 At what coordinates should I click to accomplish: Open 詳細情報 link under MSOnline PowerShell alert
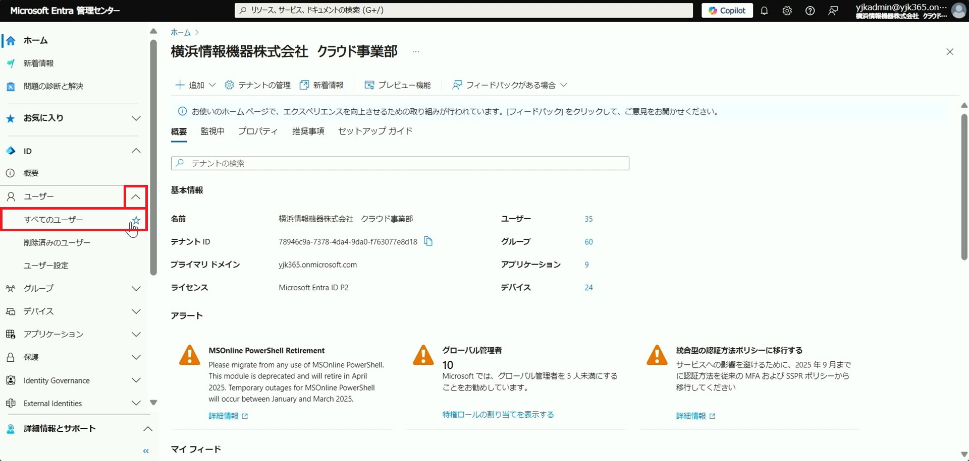click(228, 416)
